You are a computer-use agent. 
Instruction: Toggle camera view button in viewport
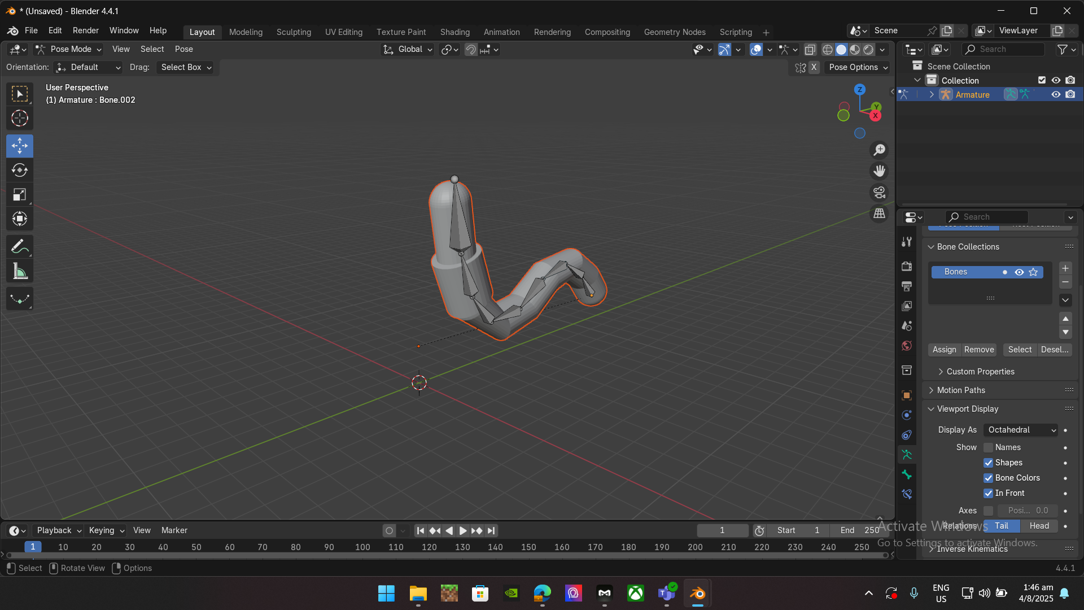(x=879, y=193)
